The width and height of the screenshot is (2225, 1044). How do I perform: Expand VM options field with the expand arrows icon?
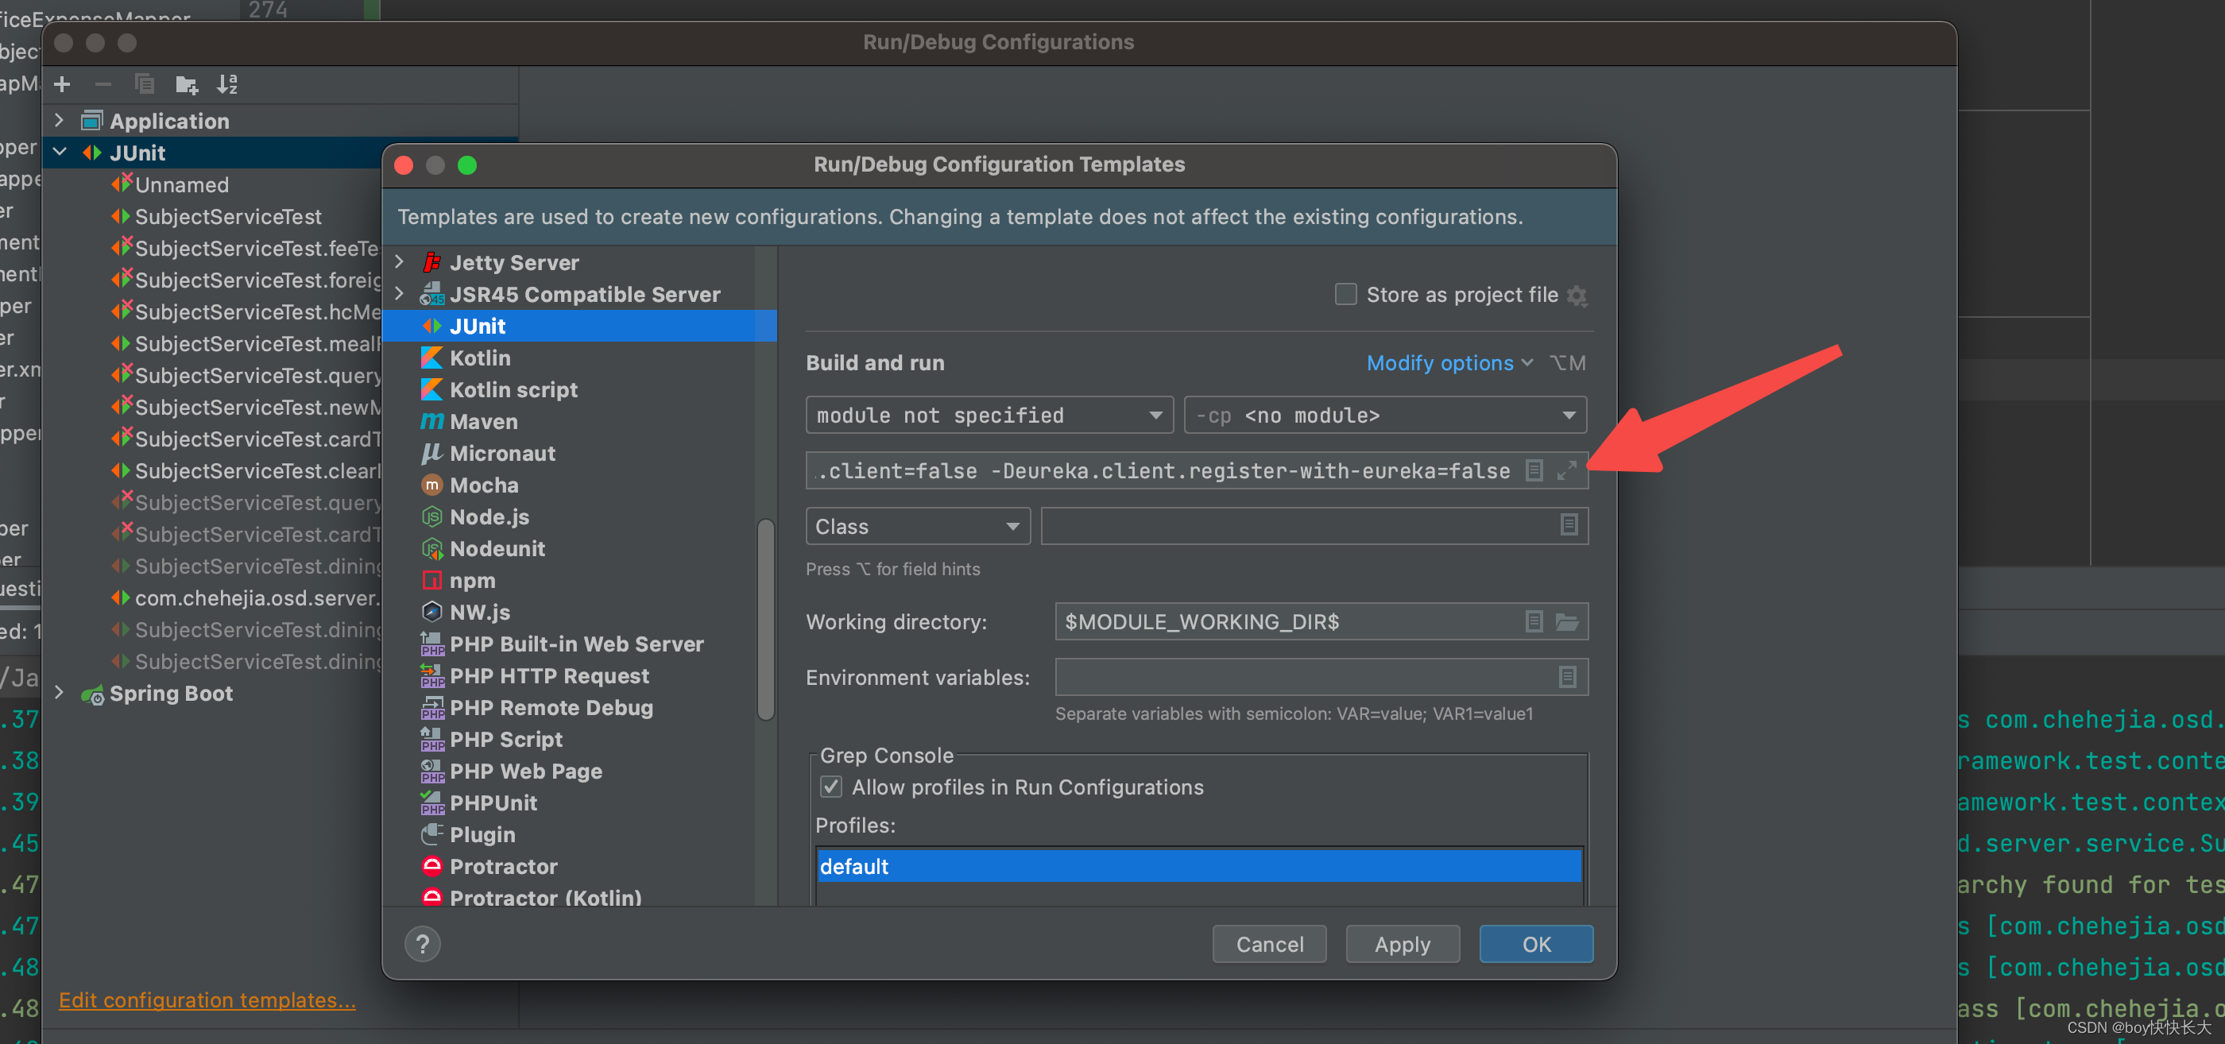(1566, 470)
